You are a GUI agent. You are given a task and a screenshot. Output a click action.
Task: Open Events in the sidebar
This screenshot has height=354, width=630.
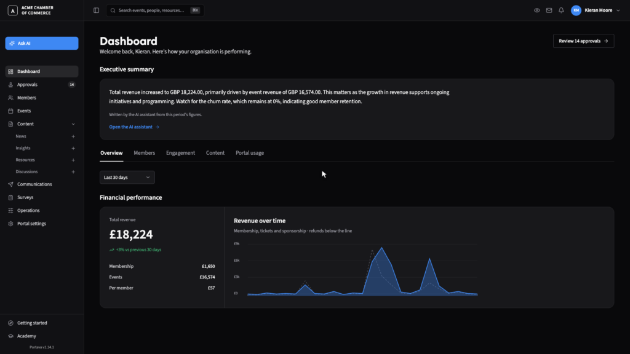pyautogui.click(x=42, y=111)
